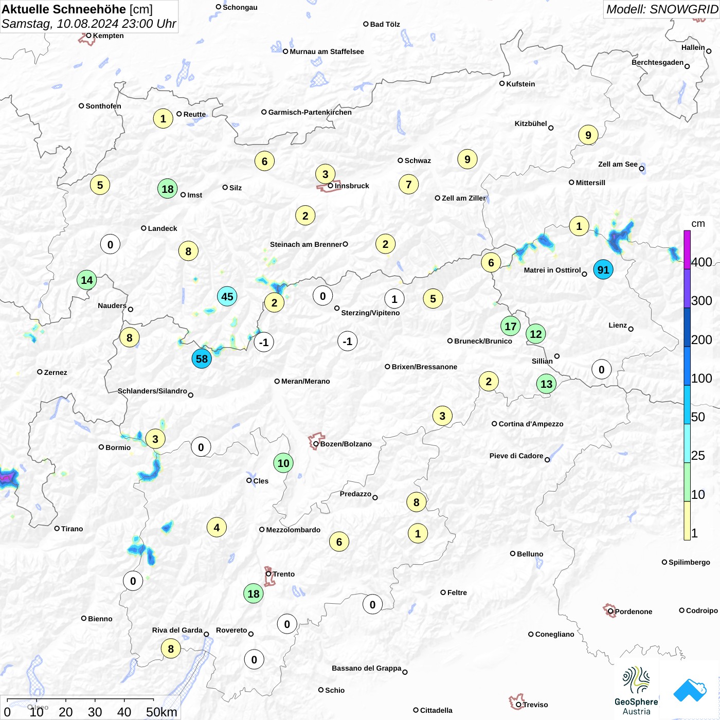Click the yellow 1–10 cm legend swatch
This screenshot has height=720, width=720.
coord(687,520)
